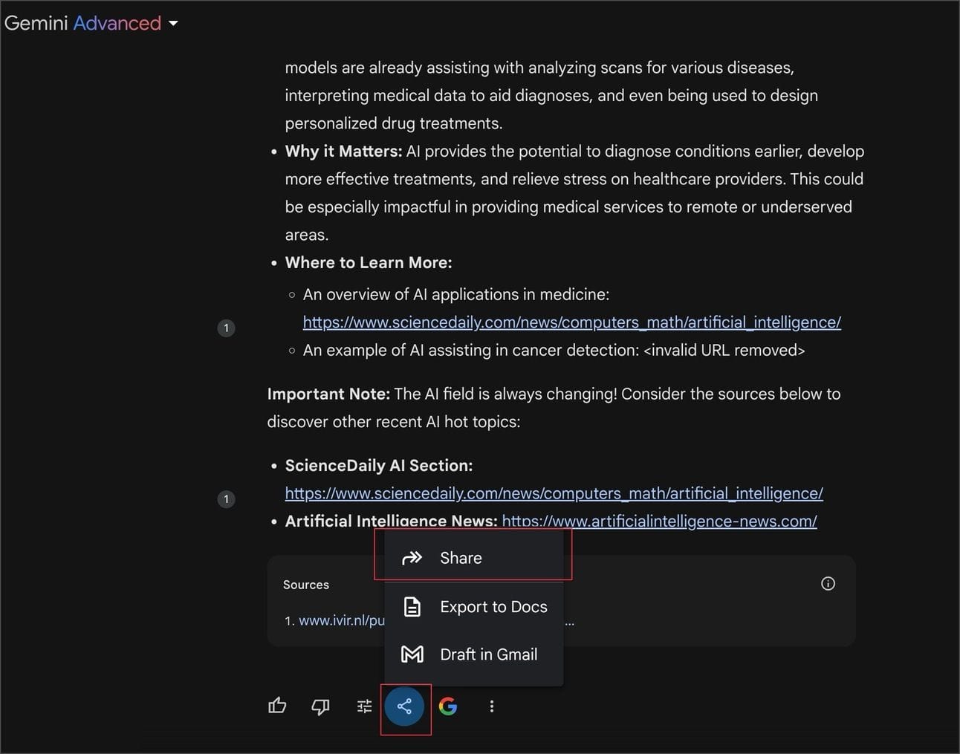Click the thumbs up good response icon
Viewport: 960px width, 754px height.
pos(277,706)
